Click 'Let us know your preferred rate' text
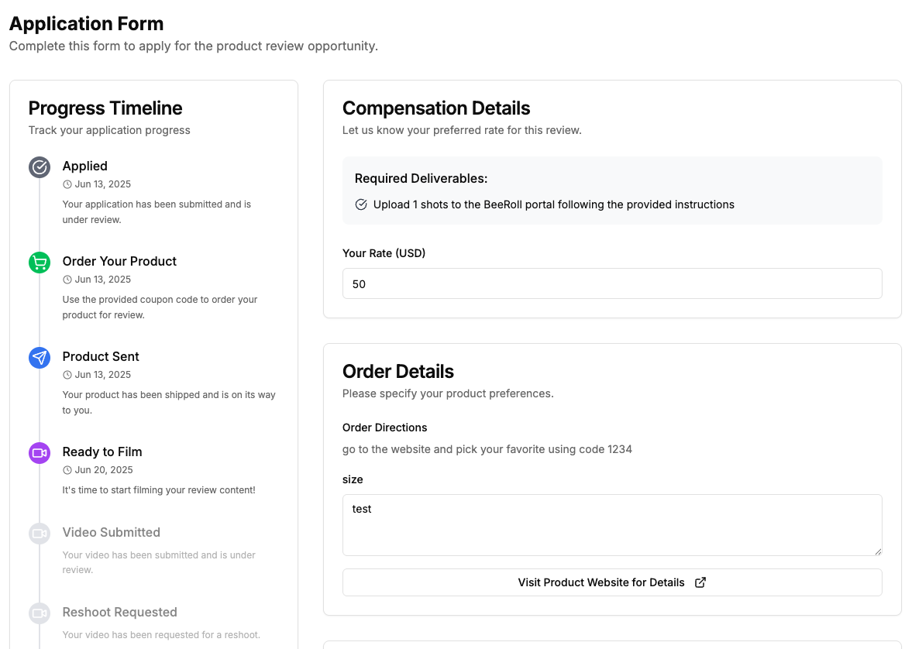Screen dimensions: 905x649 [462, 130]
